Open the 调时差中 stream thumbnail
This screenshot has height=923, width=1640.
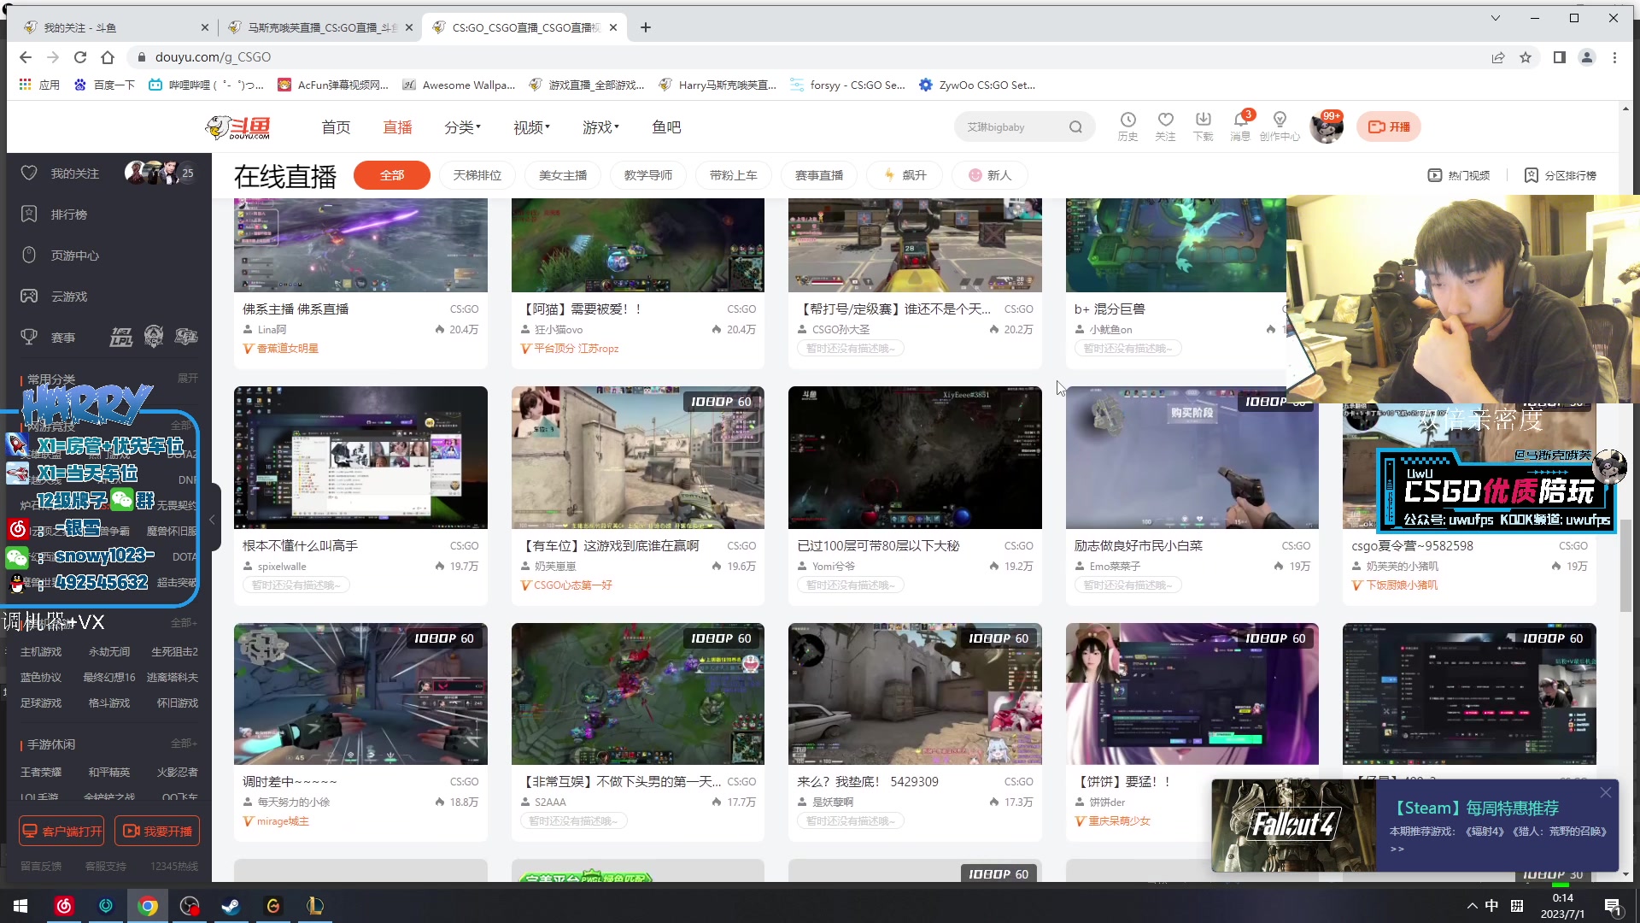click(x=360, y=694)
